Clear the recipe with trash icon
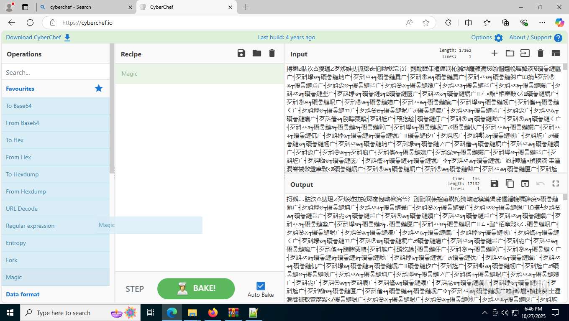Viewport: 569px width, 321px height. point(272,53)
